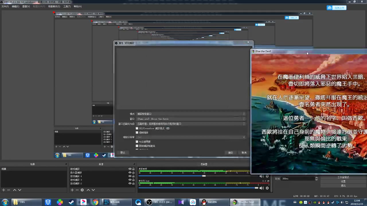The width and height of the screenshot is (367, 206).
Task: Open desktop audio settings gear
Action: [267, 176]
